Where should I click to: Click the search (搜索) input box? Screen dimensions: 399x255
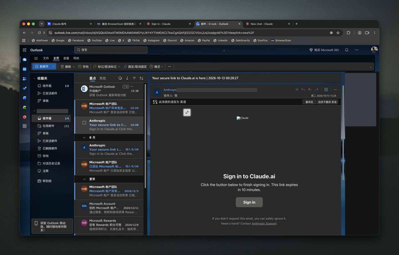pos(111,50)
